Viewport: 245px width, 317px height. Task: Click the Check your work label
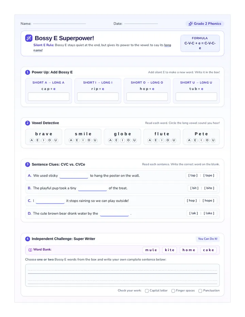[130, 290]
